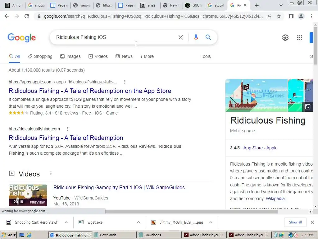The height and width of the screenshot is (239, 318).
Task: Open the Windows Start menu
Action: coord(8,235)
